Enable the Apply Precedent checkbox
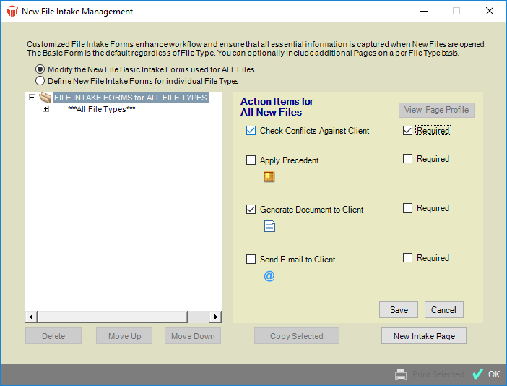507x386 pixels. tap(251, 160)
